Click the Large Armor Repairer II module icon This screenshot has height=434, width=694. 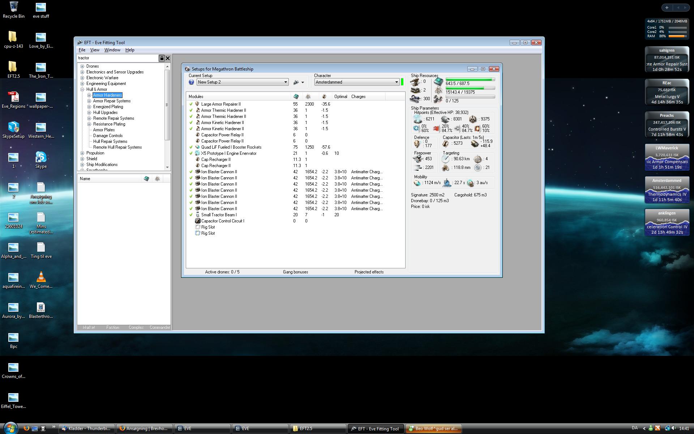coord(197,104)
